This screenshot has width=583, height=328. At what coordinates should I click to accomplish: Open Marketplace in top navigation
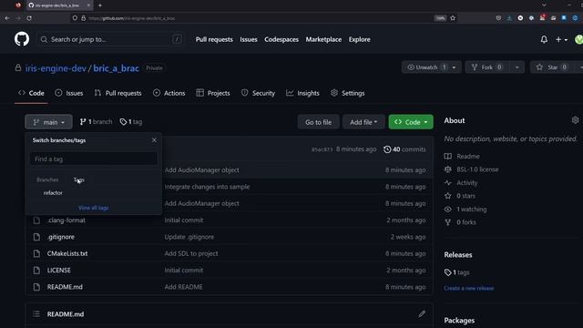click(x=323, y=39)
